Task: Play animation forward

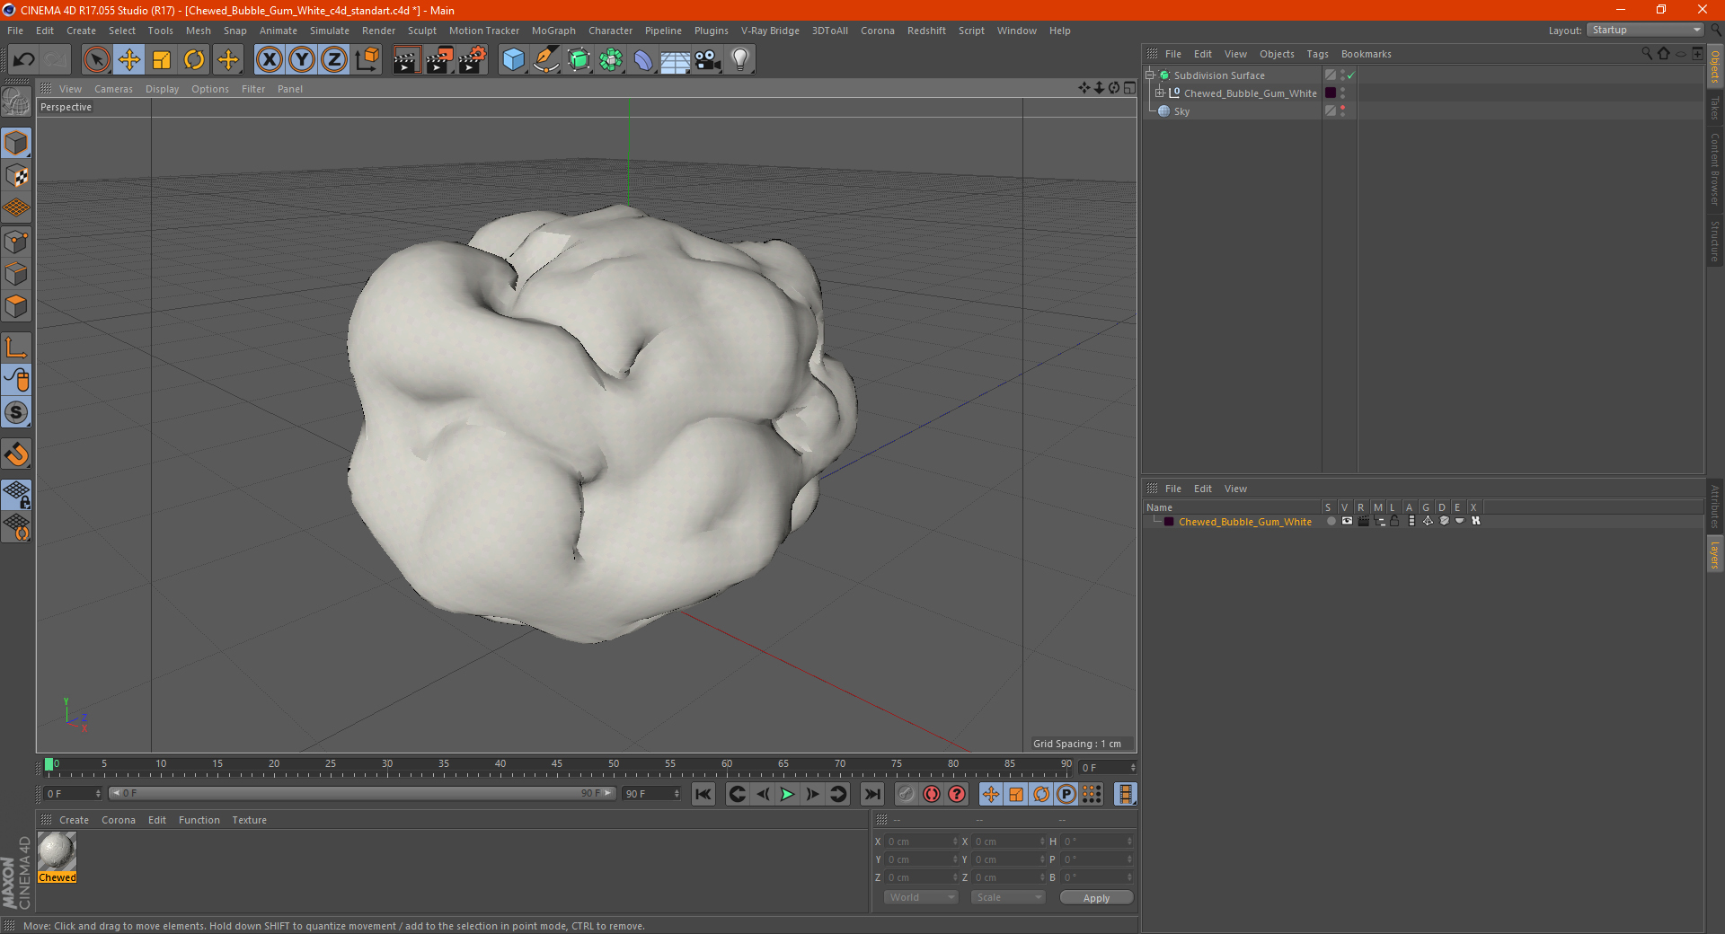Action: tap(787, 794)
